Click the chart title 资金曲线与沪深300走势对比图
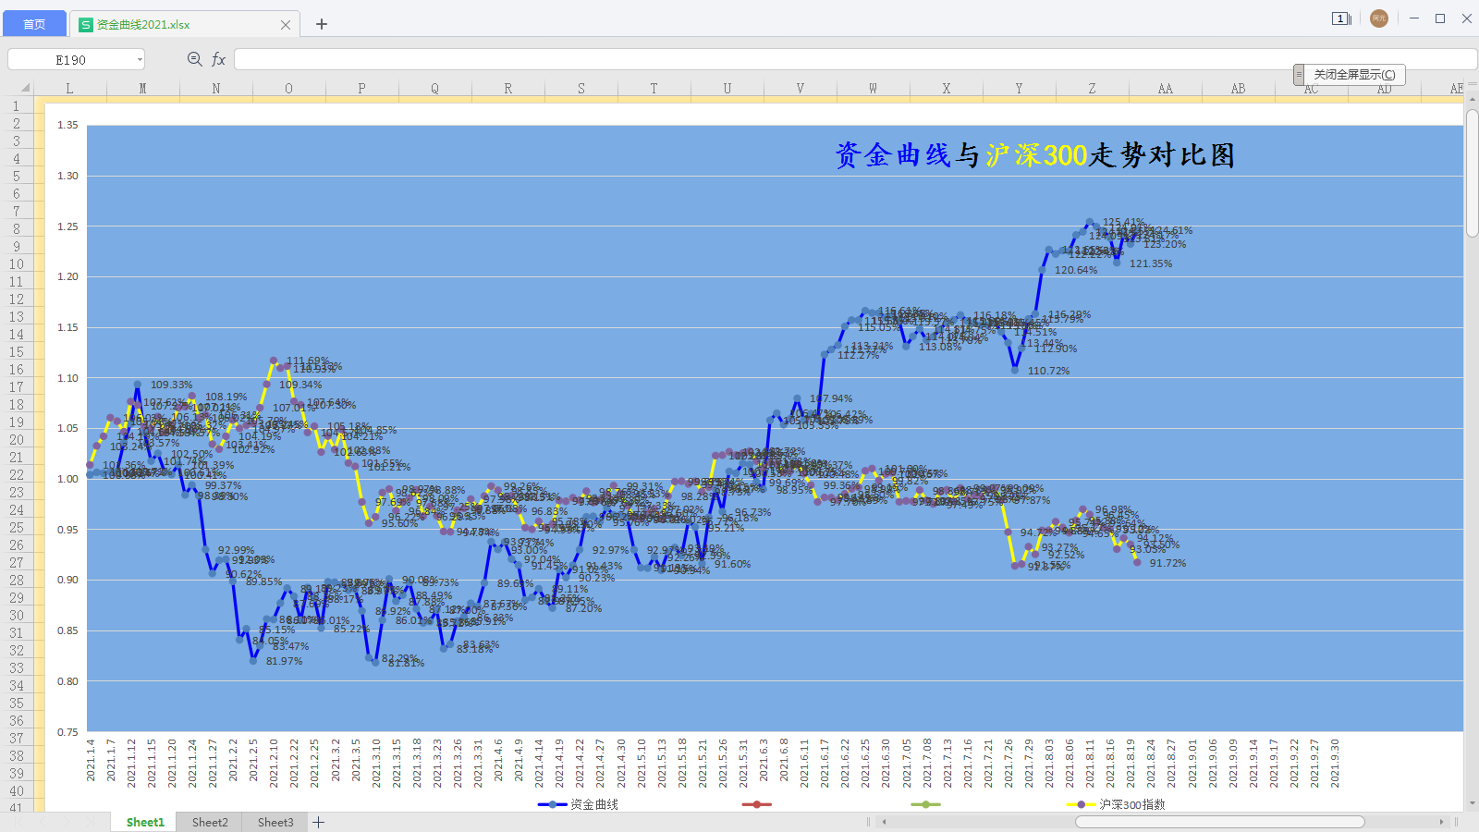This screenshot has width=1479, height=832. 1034,155
